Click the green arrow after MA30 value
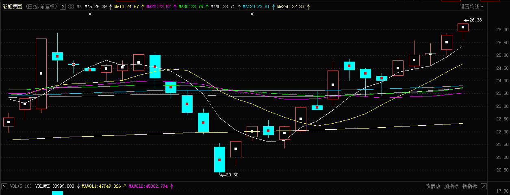The image size is (510, 195). pos(207,7)
